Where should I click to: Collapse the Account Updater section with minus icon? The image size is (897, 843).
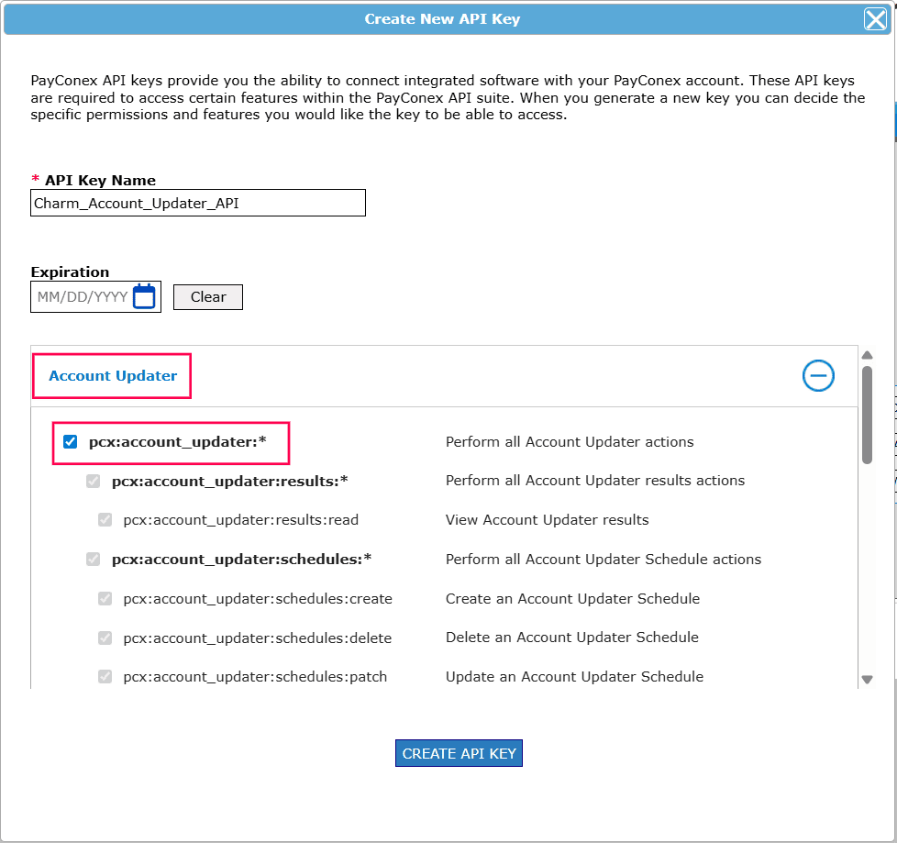click(818, 375)
